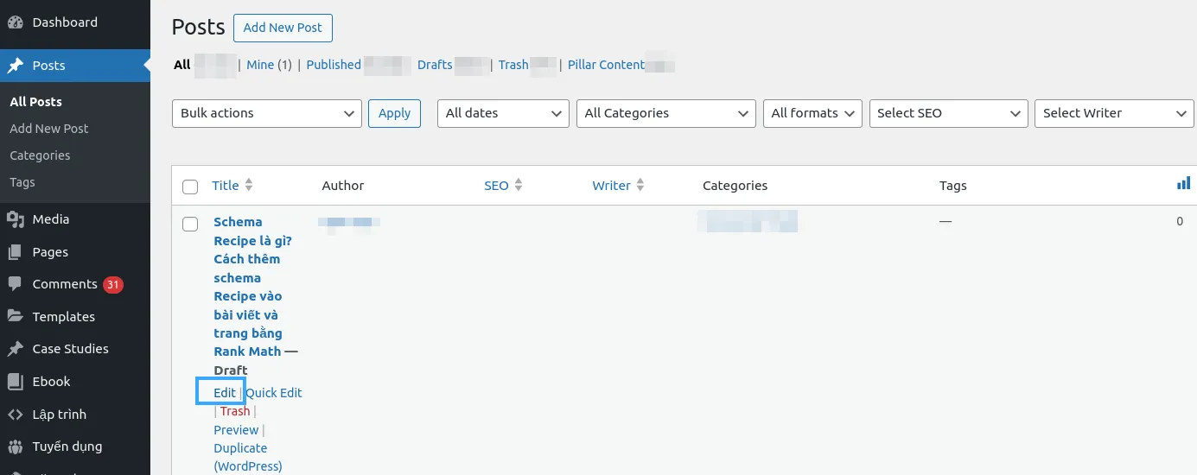The height and width of the screenshot is (475, 1197).
Task: Click the Lập trình code icon
Action: 16,415
